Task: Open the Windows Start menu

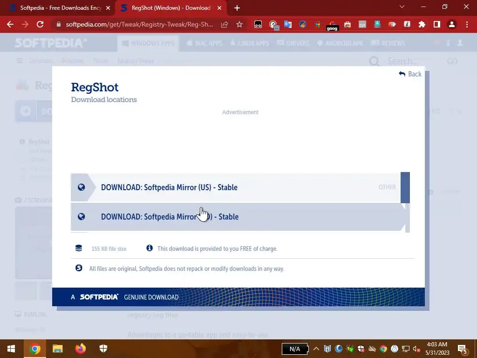Action: tap(11, 349)
